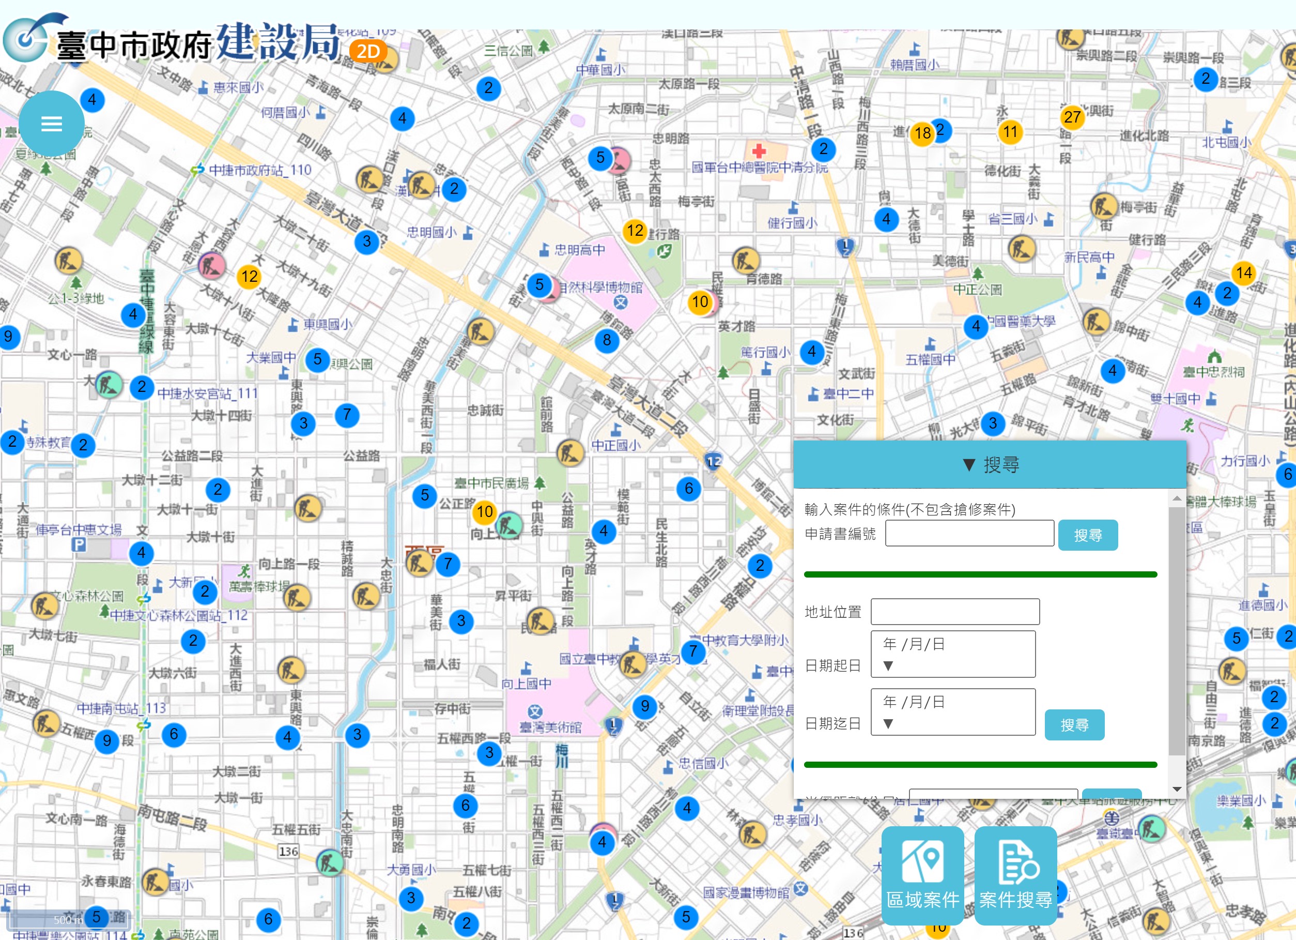Viewport: 1296px width, 940px height.
Task: Click construction marker near 育德路
Action: pyautogui.click(x=745, y=261)
